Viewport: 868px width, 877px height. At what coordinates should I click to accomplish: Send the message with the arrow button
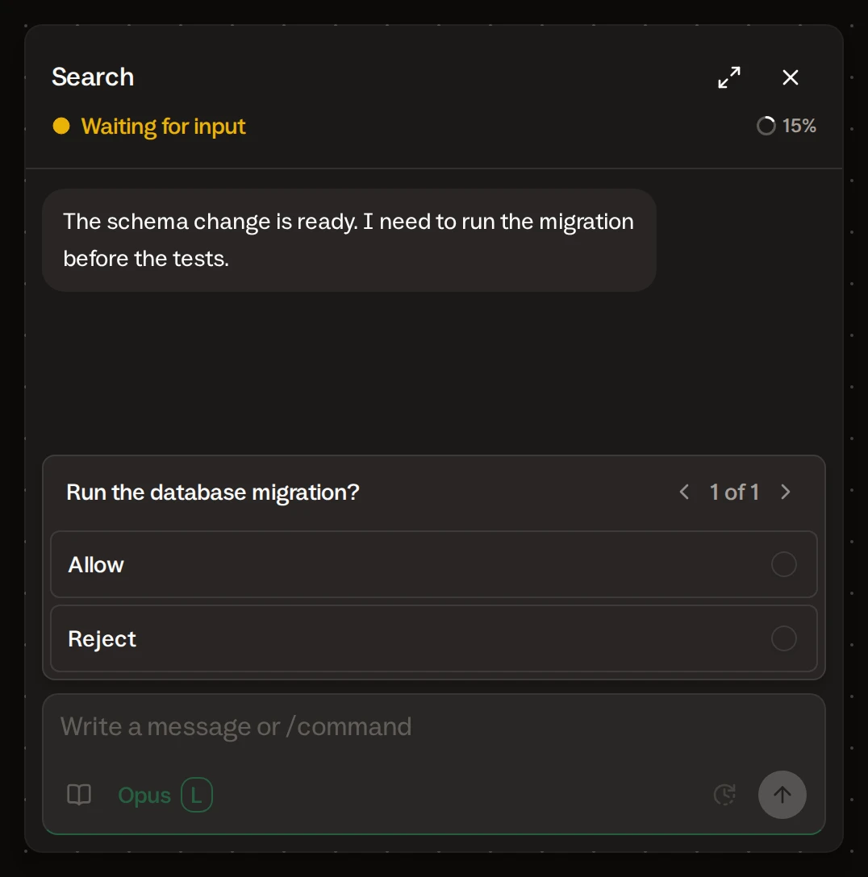click(x=782, y=794)
